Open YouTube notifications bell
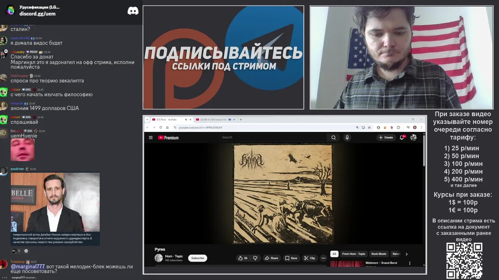The height and width of the screenshot is (280, 499). (x=402, y=137)
